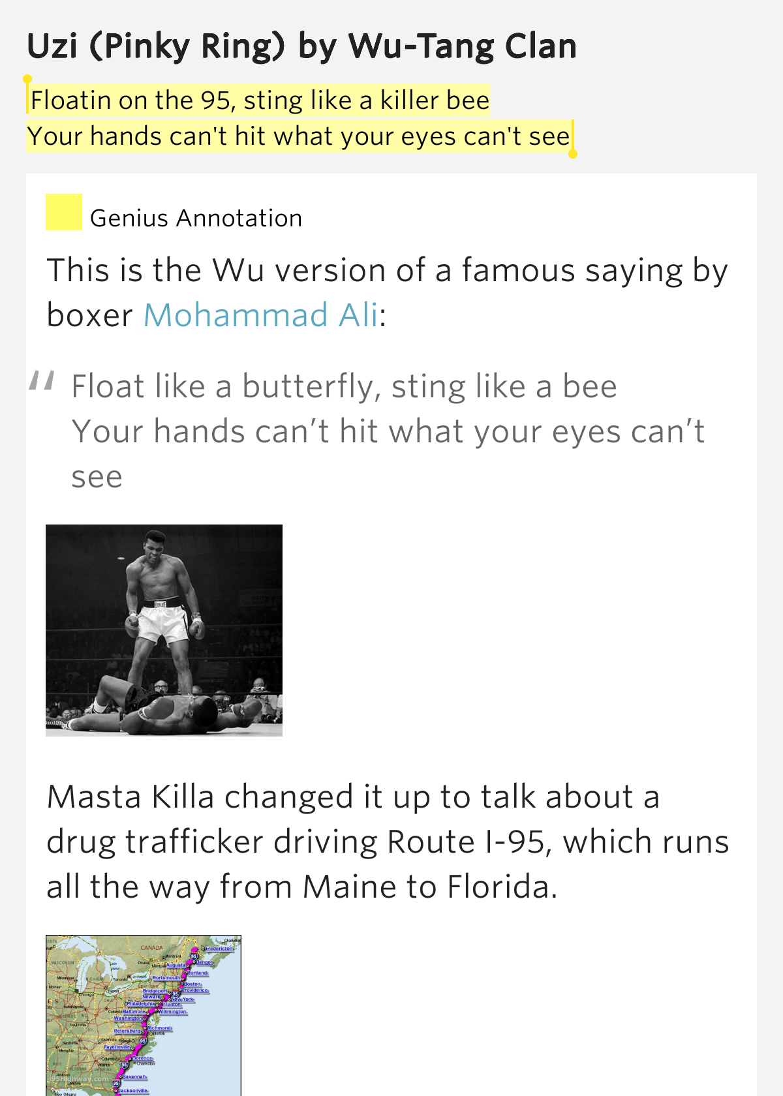Screen dimensions: 783x1096
Task: Open the I-95 route map image
Action: [x=144, y=1015]
